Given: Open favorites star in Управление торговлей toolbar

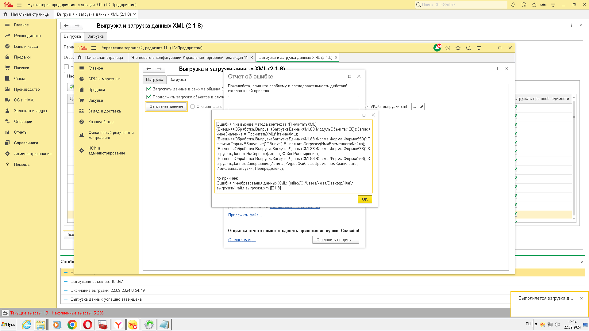Looking at the screenshot, I should click(x=458, y=48).
